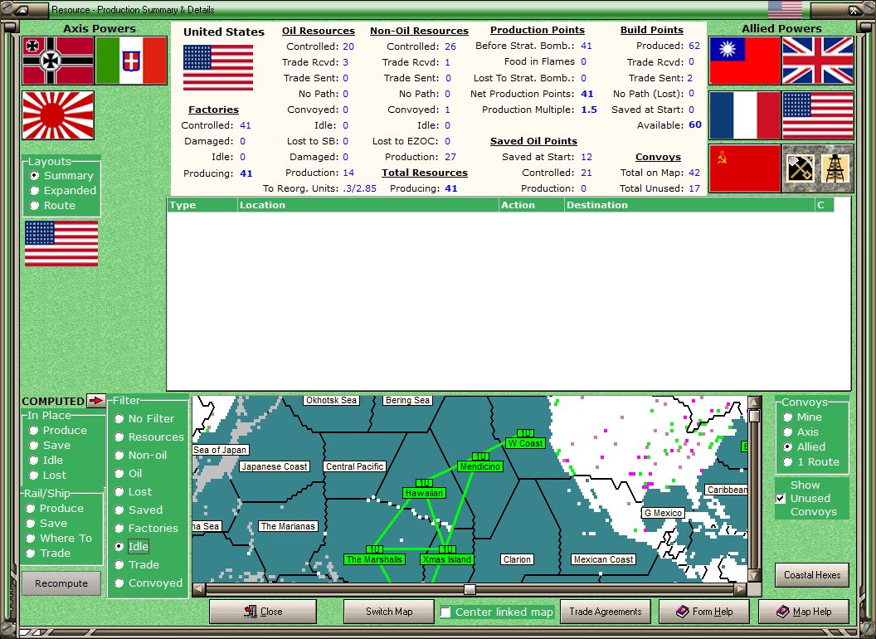The height and width of the screenshot is (639, 876).
Task: Switch the Filter to No Filter
Action: coord(119,418)
